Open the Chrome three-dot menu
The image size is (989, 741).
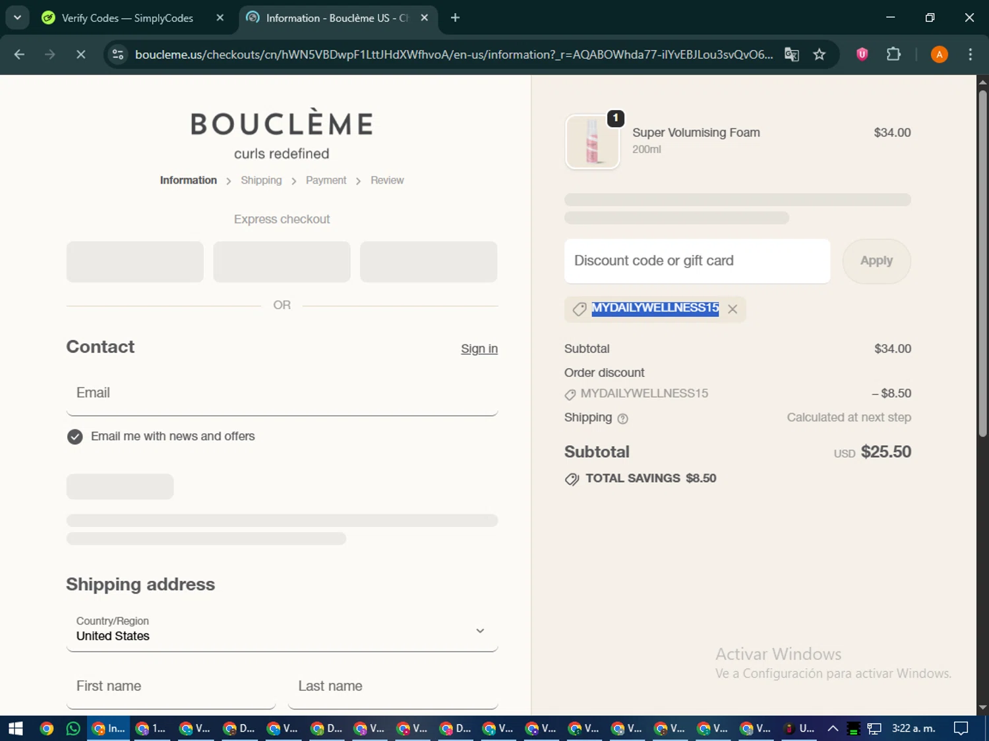(x=970, y=55)
